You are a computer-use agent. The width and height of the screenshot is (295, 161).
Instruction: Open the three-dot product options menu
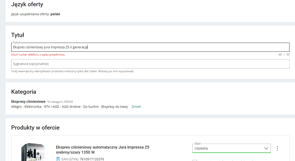click(x=277, y=148)
